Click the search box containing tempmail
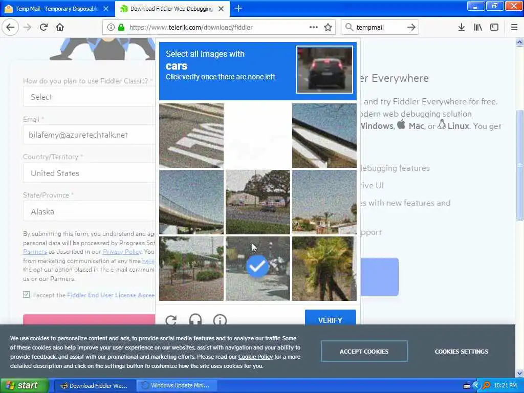The image size is (524, 393). coord(379,28)
